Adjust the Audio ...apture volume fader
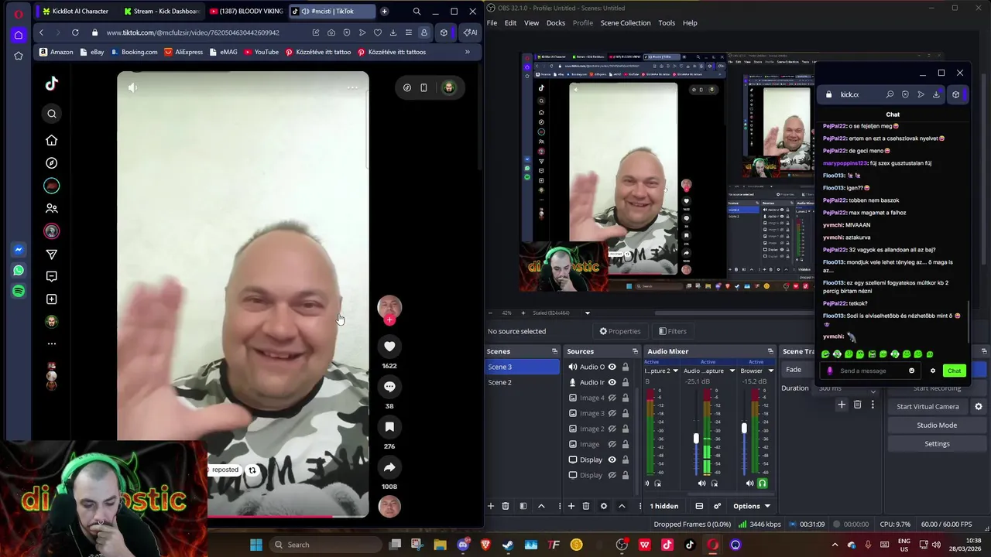This screenshot has width=991, height=557. pos(696,439)
